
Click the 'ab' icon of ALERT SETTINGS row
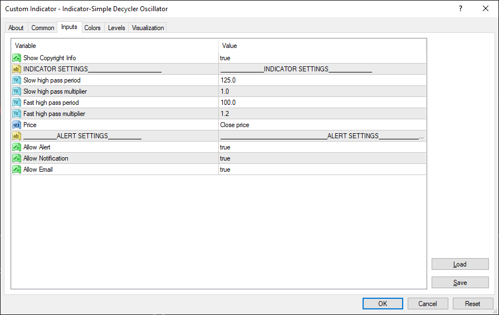click(17, 136)
